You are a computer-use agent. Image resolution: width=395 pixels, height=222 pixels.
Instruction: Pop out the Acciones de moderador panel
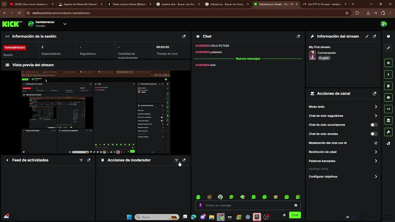tap(184, 160)
